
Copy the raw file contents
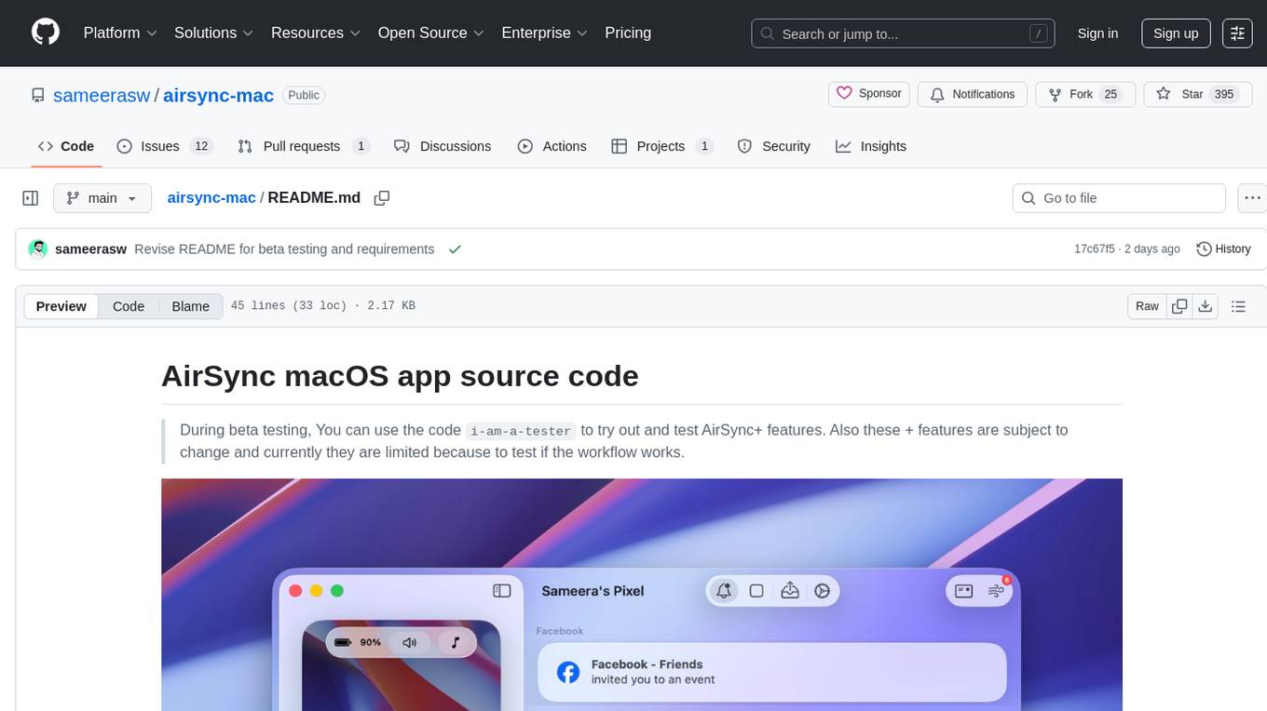tap(1179, 306)
